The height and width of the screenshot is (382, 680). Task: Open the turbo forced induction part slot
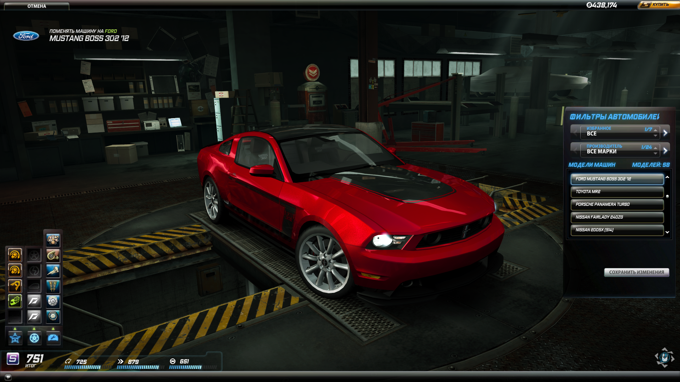coord(53,255)
